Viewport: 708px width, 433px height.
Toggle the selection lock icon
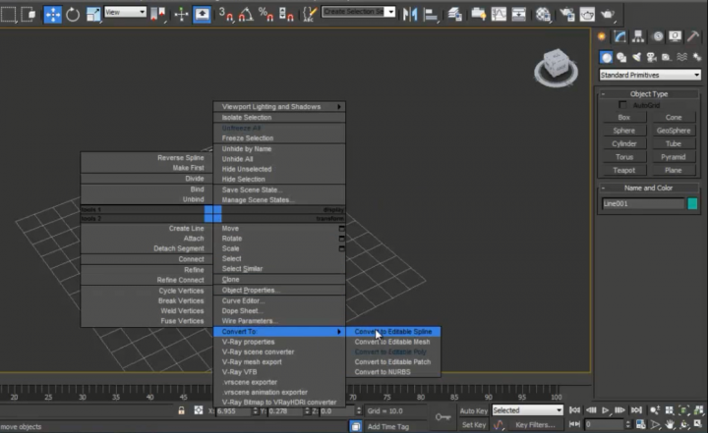click(x=182, y=410)
